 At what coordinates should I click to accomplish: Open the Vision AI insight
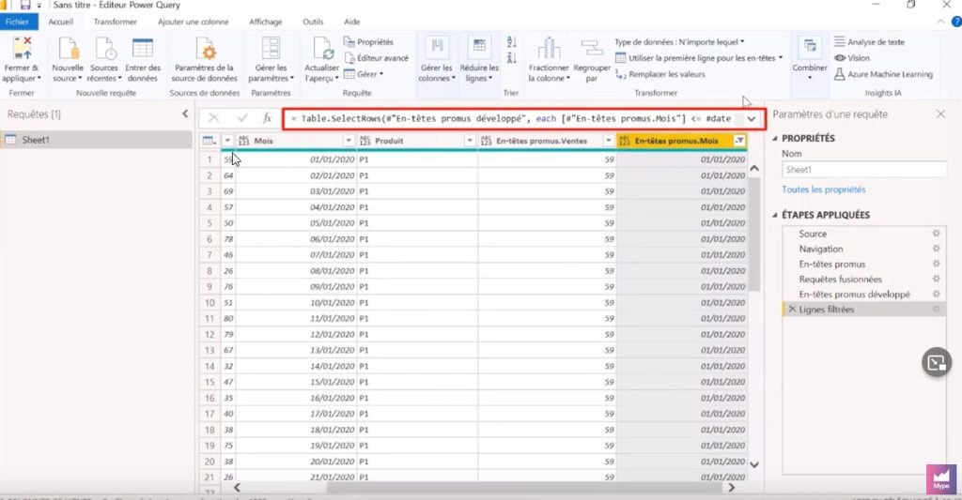pos(851,57)
